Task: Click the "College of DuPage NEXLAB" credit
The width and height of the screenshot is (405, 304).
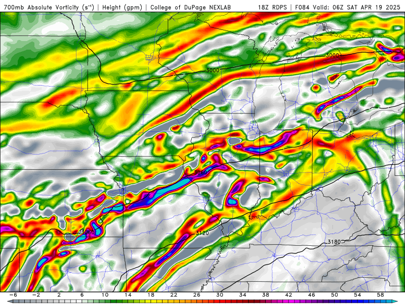Action: 191,8
